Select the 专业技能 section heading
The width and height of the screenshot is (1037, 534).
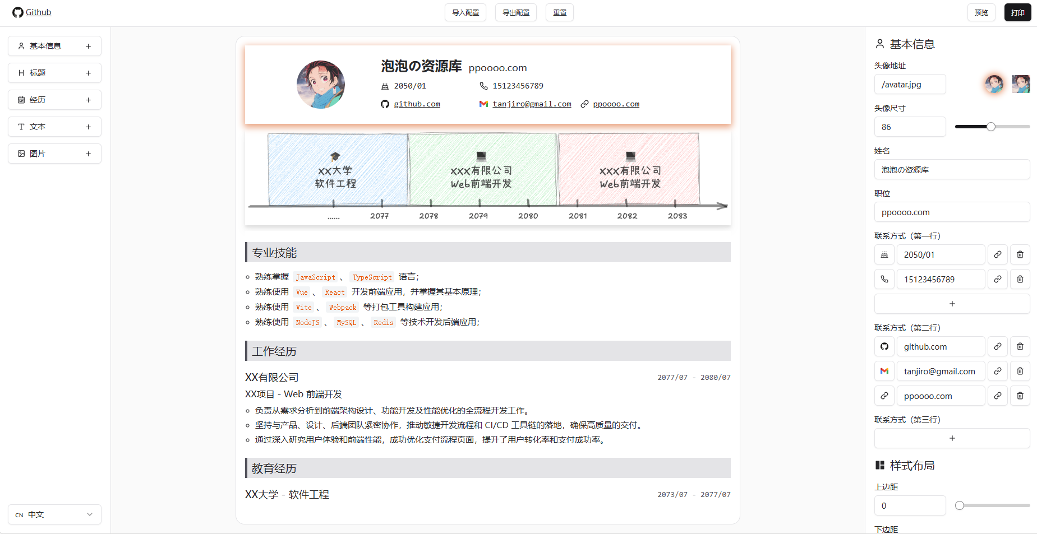(488, 252)
